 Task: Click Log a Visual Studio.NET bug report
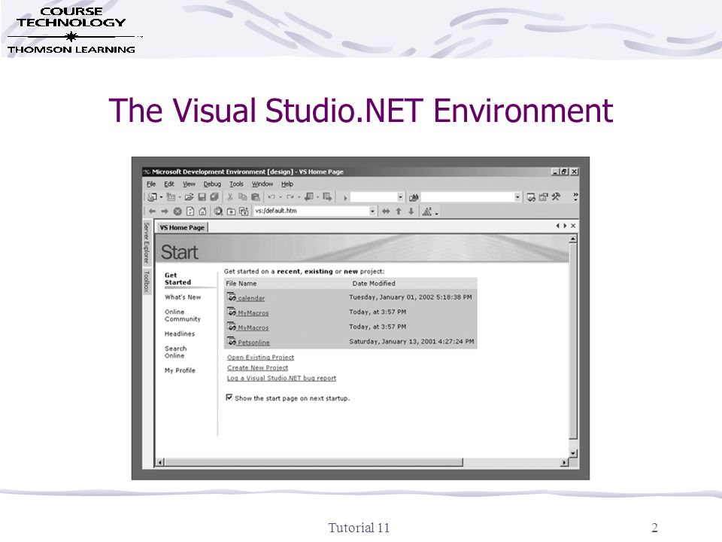click(281, 378)
